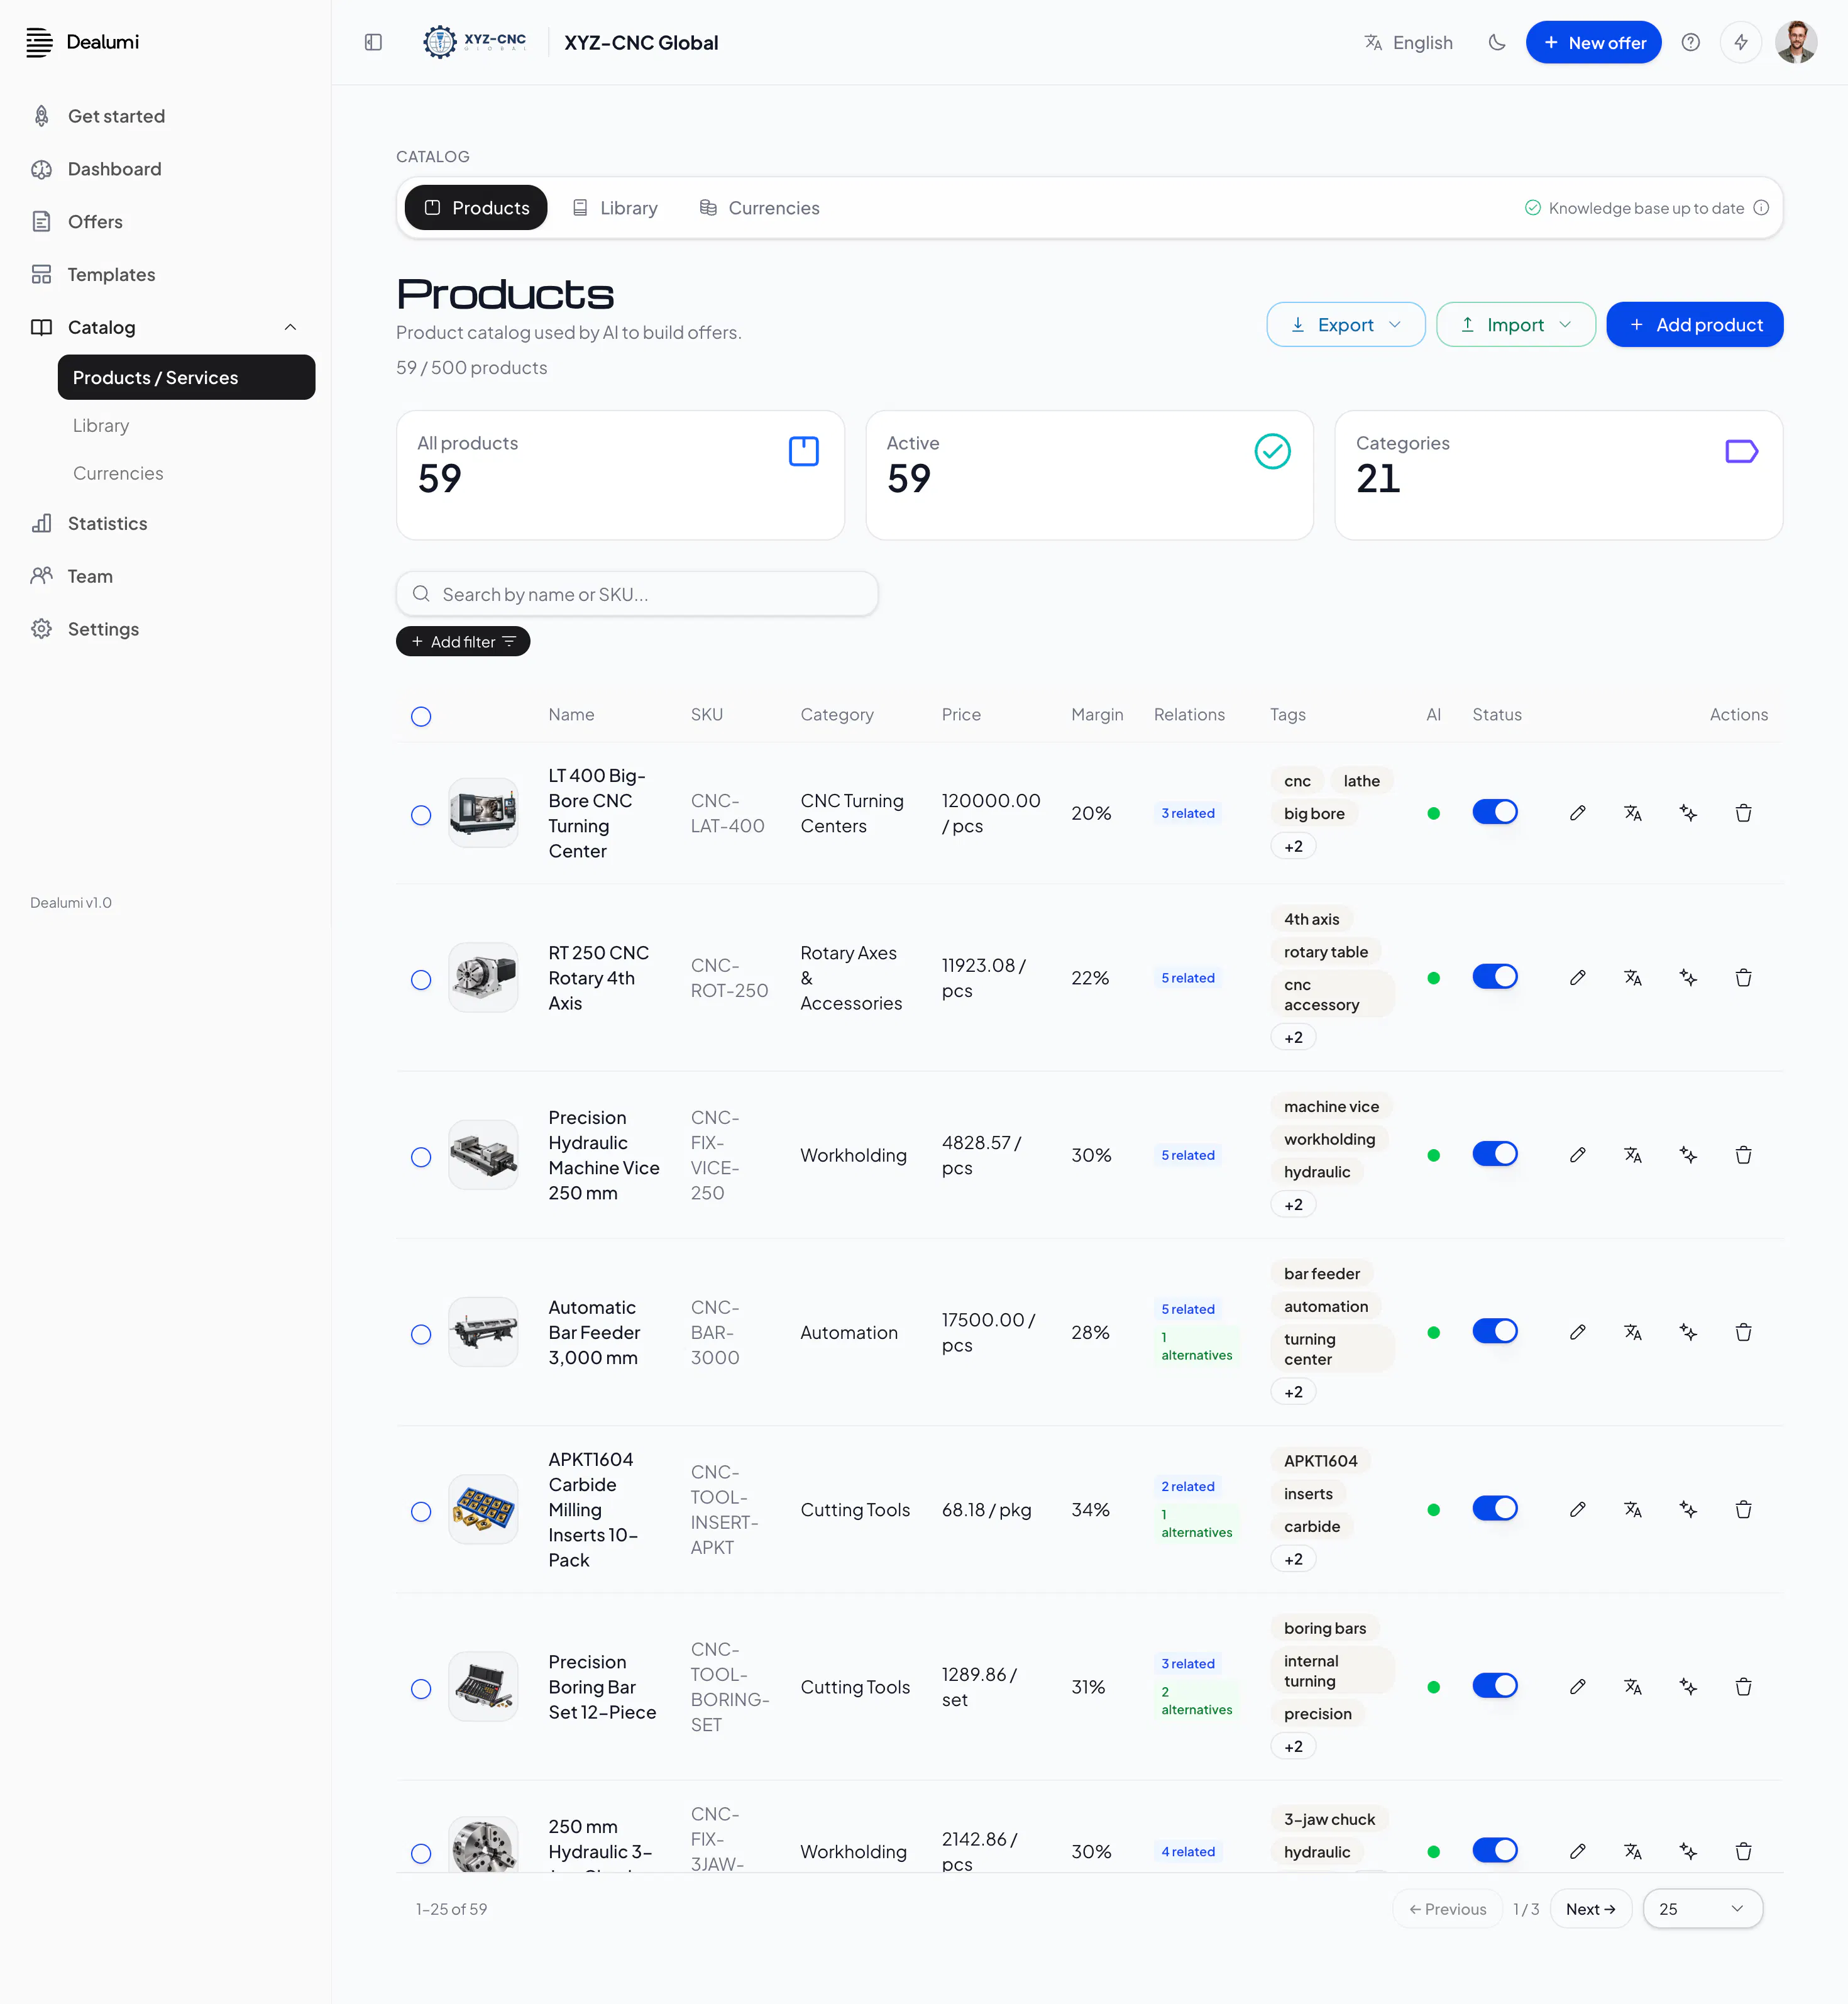Collapse the Catalog sidebar section
The width and height of the screenshot is (1848, 2004).
point(290,327)
